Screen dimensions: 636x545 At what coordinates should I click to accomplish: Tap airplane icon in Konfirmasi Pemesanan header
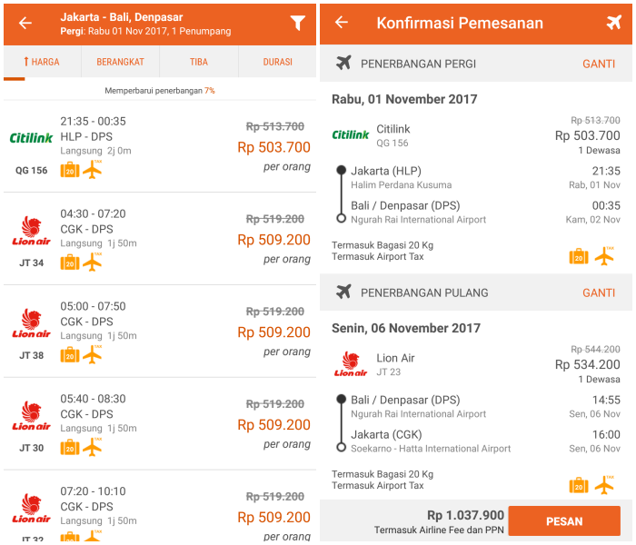coord(614,23)
